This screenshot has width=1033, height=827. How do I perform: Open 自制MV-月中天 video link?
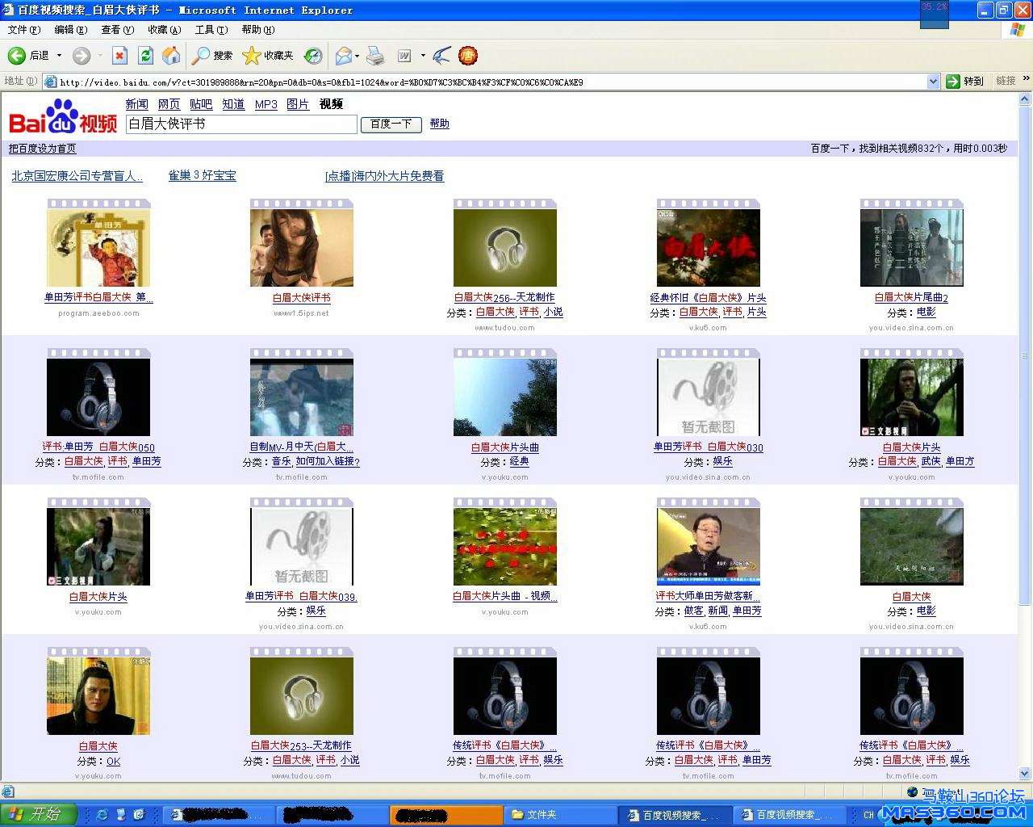301,447
